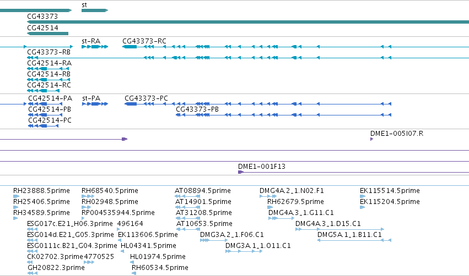Select DMG4A.3_1.D15.C1 label
Image resolution: width=469 pixels, height=276 pixels.
click(328, 224)
